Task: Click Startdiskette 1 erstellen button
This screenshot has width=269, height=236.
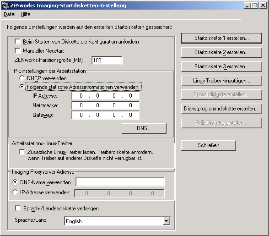Action: coord(221,38)
